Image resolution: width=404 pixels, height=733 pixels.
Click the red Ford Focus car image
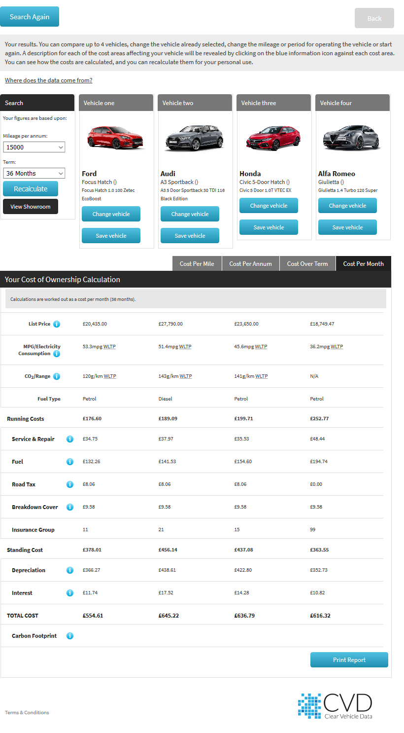click(x=116, y=138)
